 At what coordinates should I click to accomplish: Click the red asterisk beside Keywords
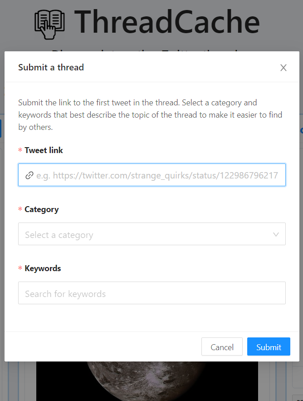pos(20,268)
